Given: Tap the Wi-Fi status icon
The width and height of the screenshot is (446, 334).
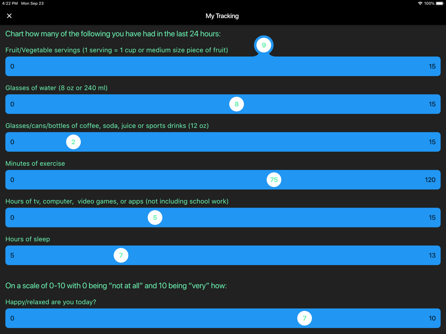Looking at the screenshot, I should tap(420, 4).
